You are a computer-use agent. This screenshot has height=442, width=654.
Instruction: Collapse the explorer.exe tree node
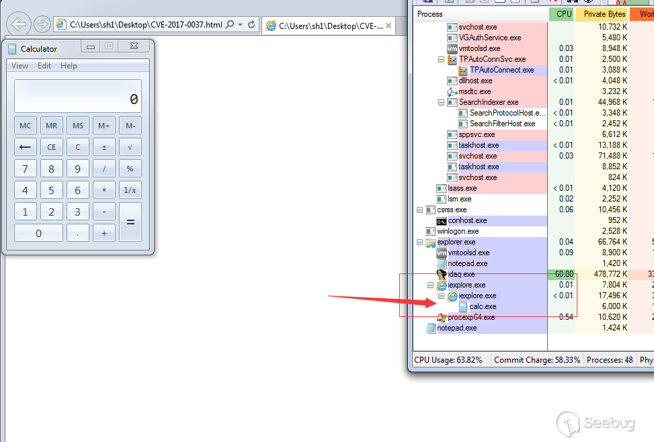[419, 242]
